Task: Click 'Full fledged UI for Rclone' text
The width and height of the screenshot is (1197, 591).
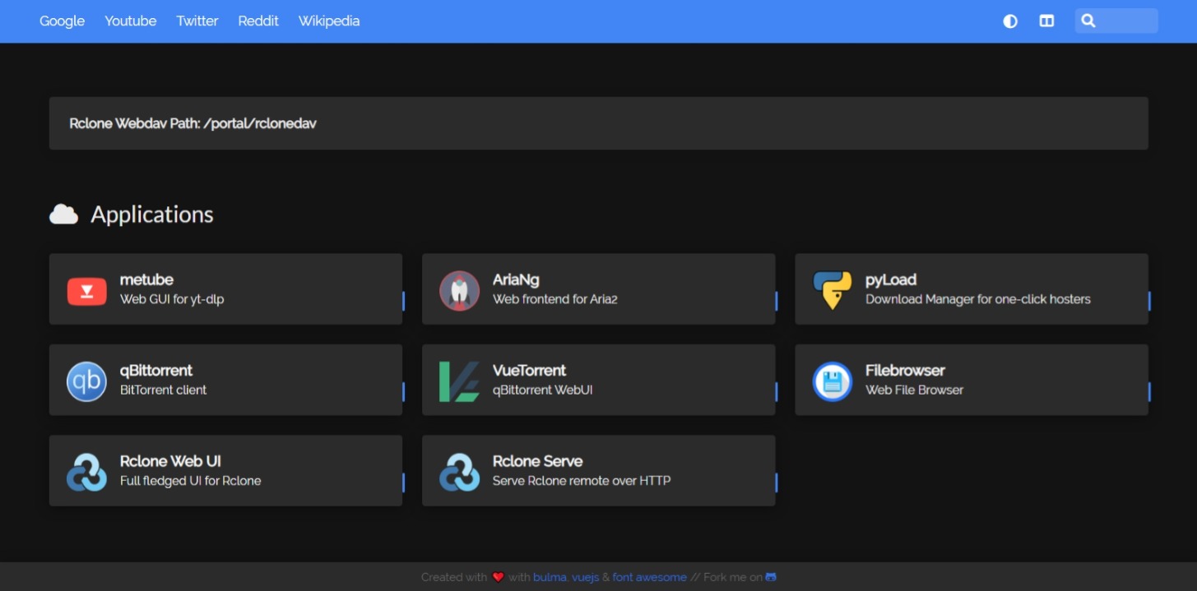Action: 190,481
